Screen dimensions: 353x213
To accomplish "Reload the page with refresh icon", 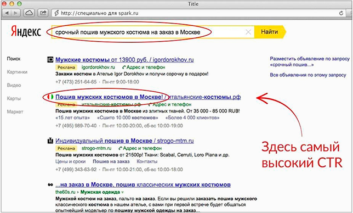I will (x=341, y=13).
